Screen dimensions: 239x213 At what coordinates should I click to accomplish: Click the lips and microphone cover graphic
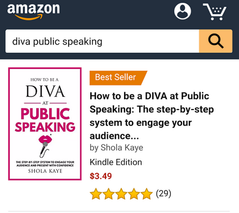[45, 146]
